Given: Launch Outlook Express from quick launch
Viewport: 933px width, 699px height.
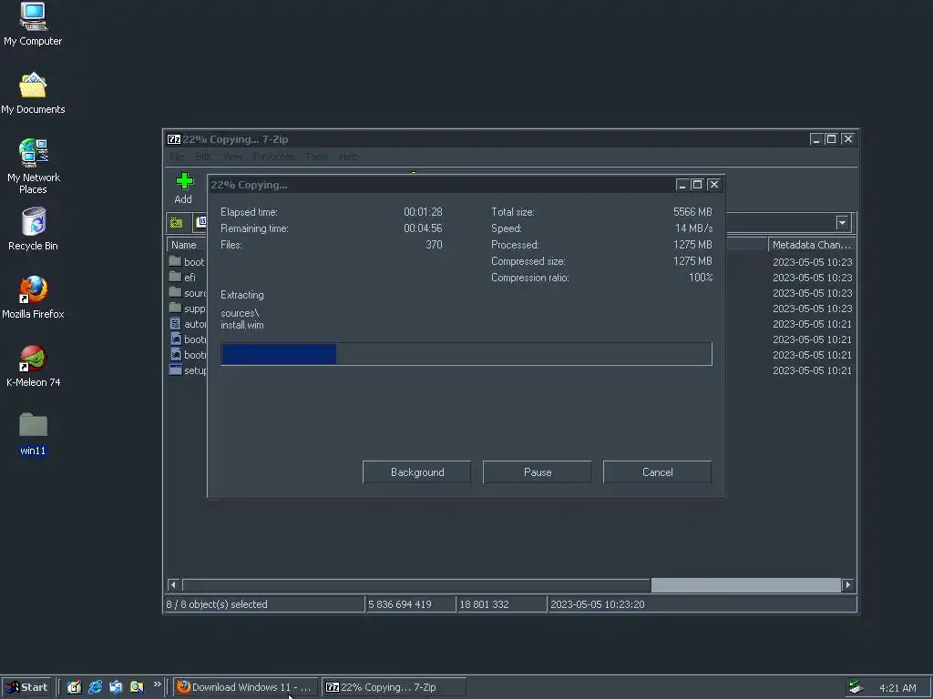Looking at the screenshot, I should (116, 687).
